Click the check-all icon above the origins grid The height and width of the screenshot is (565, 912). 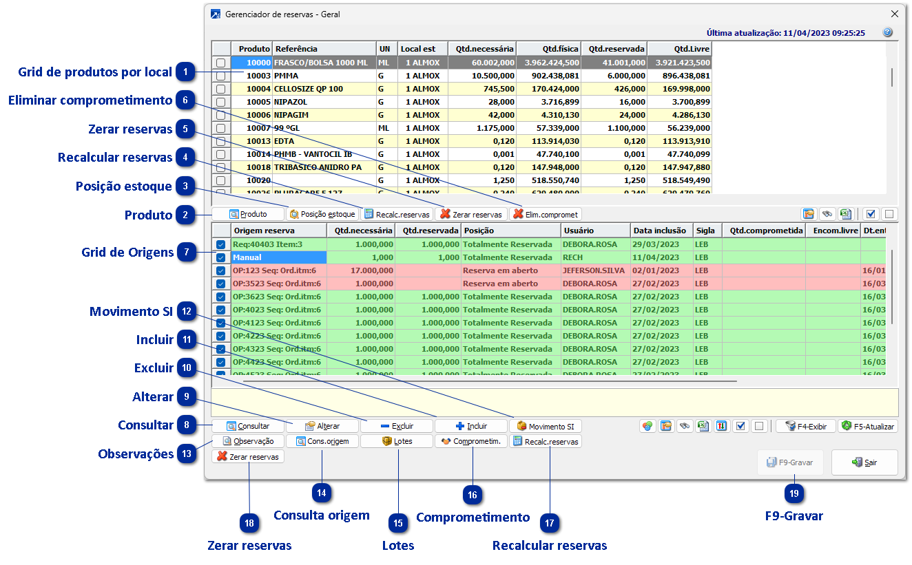(x=870, y=214)
